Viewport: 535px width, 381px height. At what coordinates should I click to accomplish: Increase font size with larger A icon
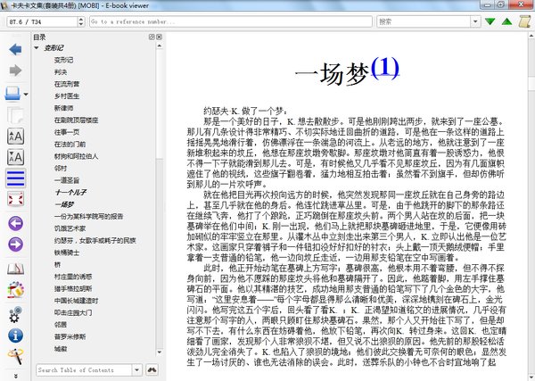[x=15, y=136]
